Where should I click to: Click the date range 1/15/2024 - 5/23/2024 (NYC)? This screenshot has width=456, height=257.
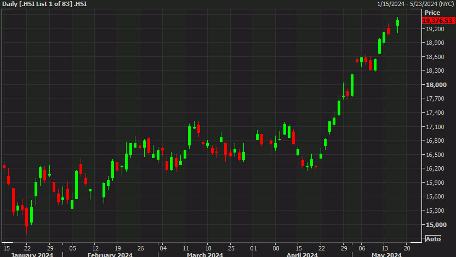(x=415, y=4)
